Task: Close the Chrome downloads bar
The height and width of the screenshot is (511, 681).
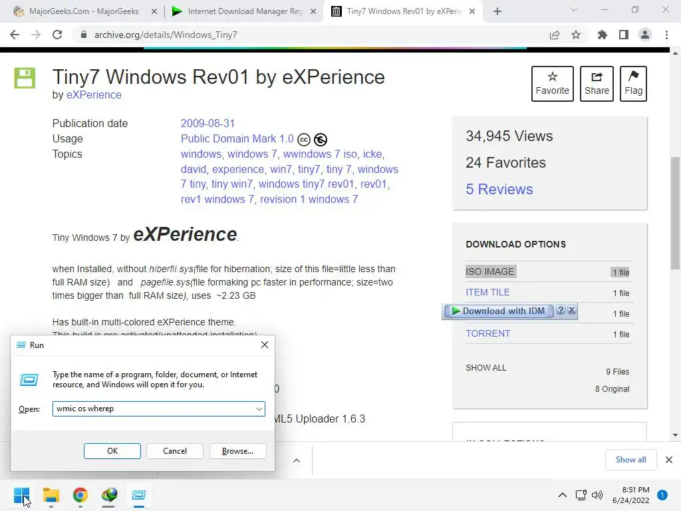Action: point(669,460)
